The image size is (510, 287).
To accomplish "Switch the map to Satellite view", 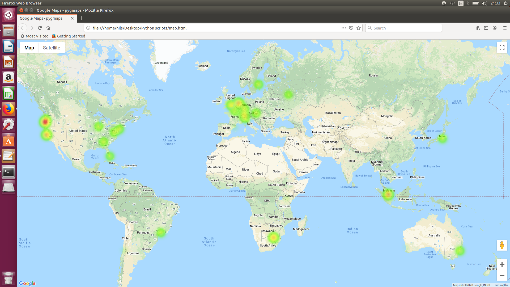I will tap(51, 48).
